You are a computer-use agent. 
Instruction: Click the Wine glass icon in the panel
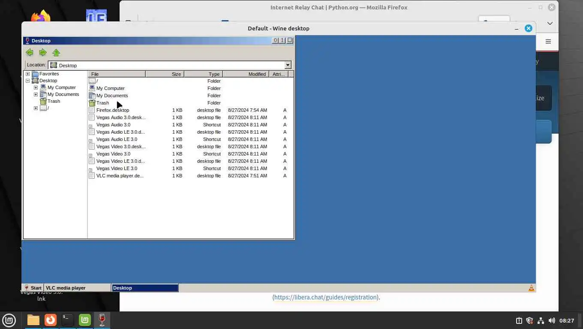coord(102,320)
